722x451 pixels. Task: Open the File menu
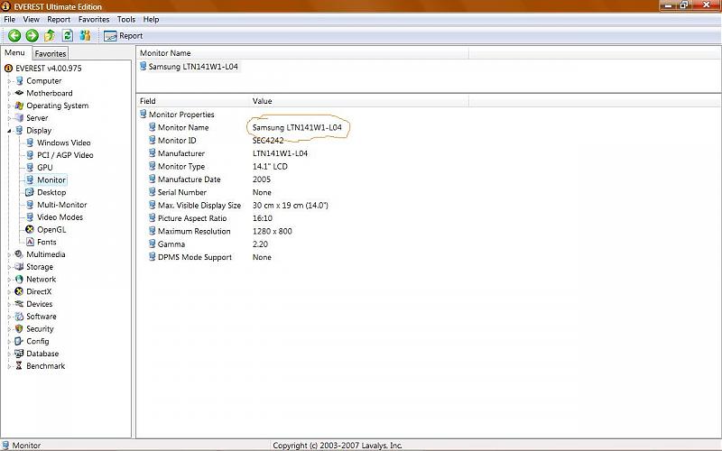pos(11,19)
